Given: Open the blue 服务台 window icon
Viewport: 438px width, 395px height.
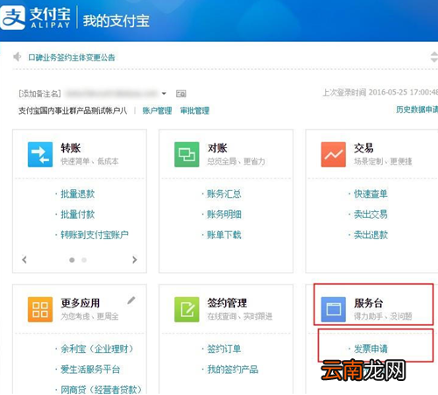Looking at the screenshot, I should click(334, 309).
